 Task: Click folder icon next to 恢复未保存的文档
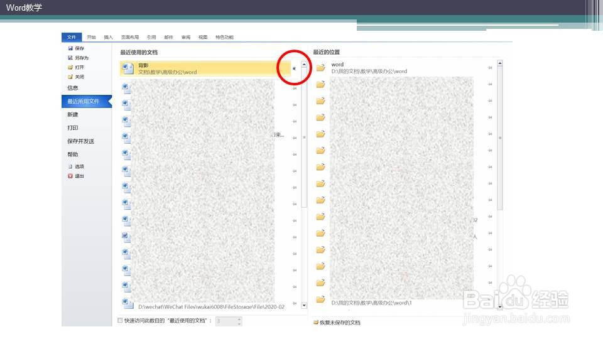coord(316,322)
